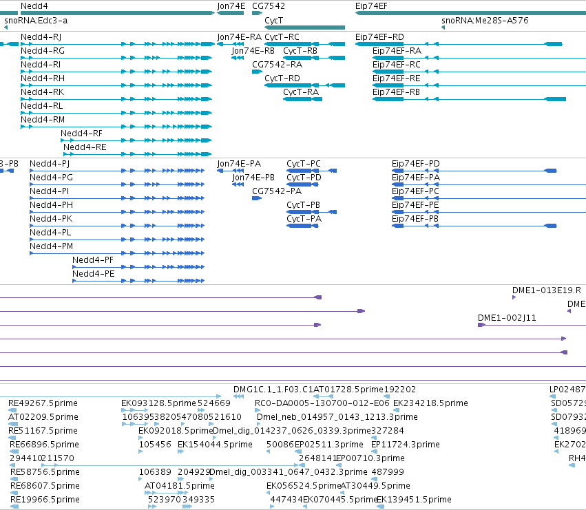Open EST label RE66896.5prime

click(x=44, y=445)
